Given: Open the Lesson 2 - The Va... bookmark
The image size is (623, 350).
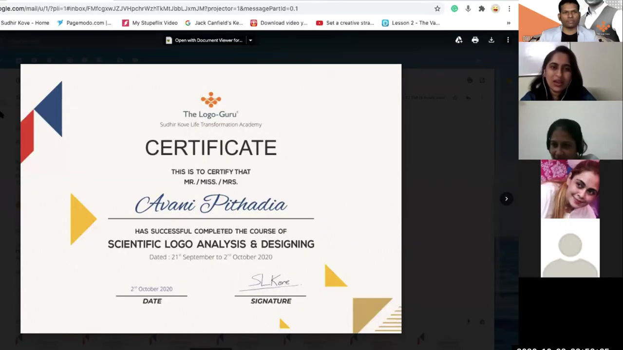Looking at the screenshot, I should [x=411, y=23].
